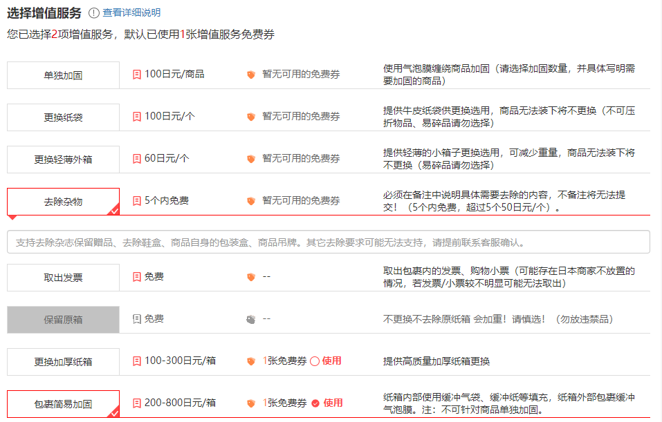Click gray price icon in 保留原箱 row
The height and width of the screenshot is (422, 662).
(x=137, y=318)
